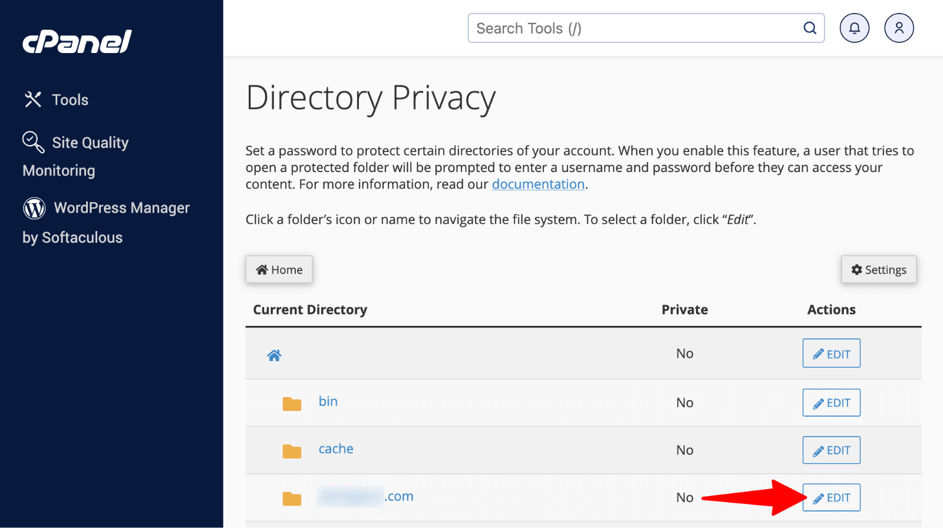Open the notifications bell icon
This screenshot has height=528, width=943.
pos(854,28)
